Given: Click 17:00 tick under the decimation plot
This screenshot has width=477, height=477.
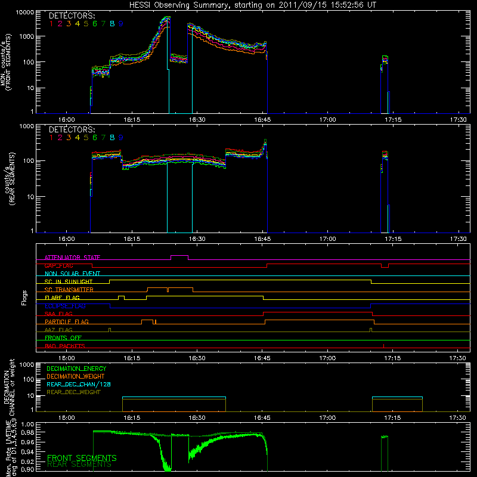Looking at the screenshot, I should coord(327,418).
